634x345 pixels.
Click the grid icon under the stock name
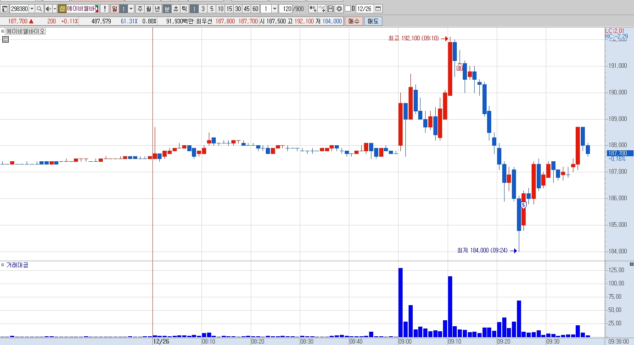pos(6,39)
